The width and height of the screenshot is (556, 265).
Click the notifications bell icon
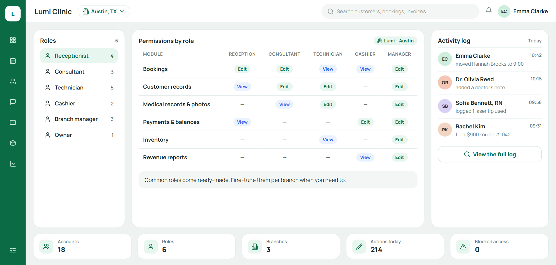(x=489, y=11)
